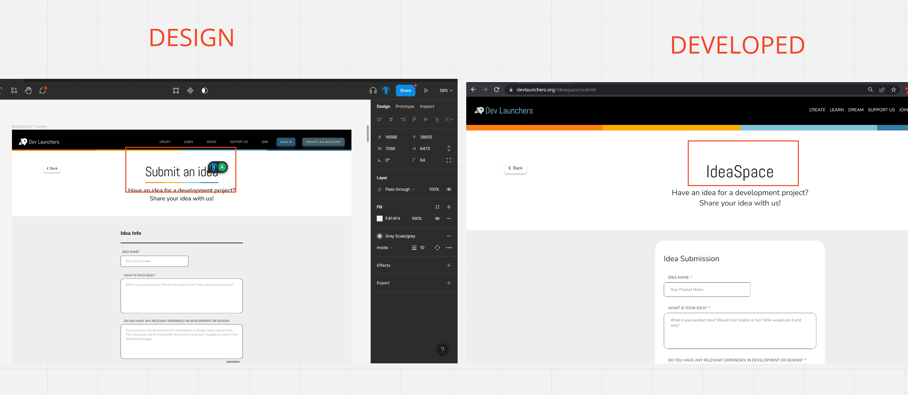Start presentation with the play icon

coord(426,90)
